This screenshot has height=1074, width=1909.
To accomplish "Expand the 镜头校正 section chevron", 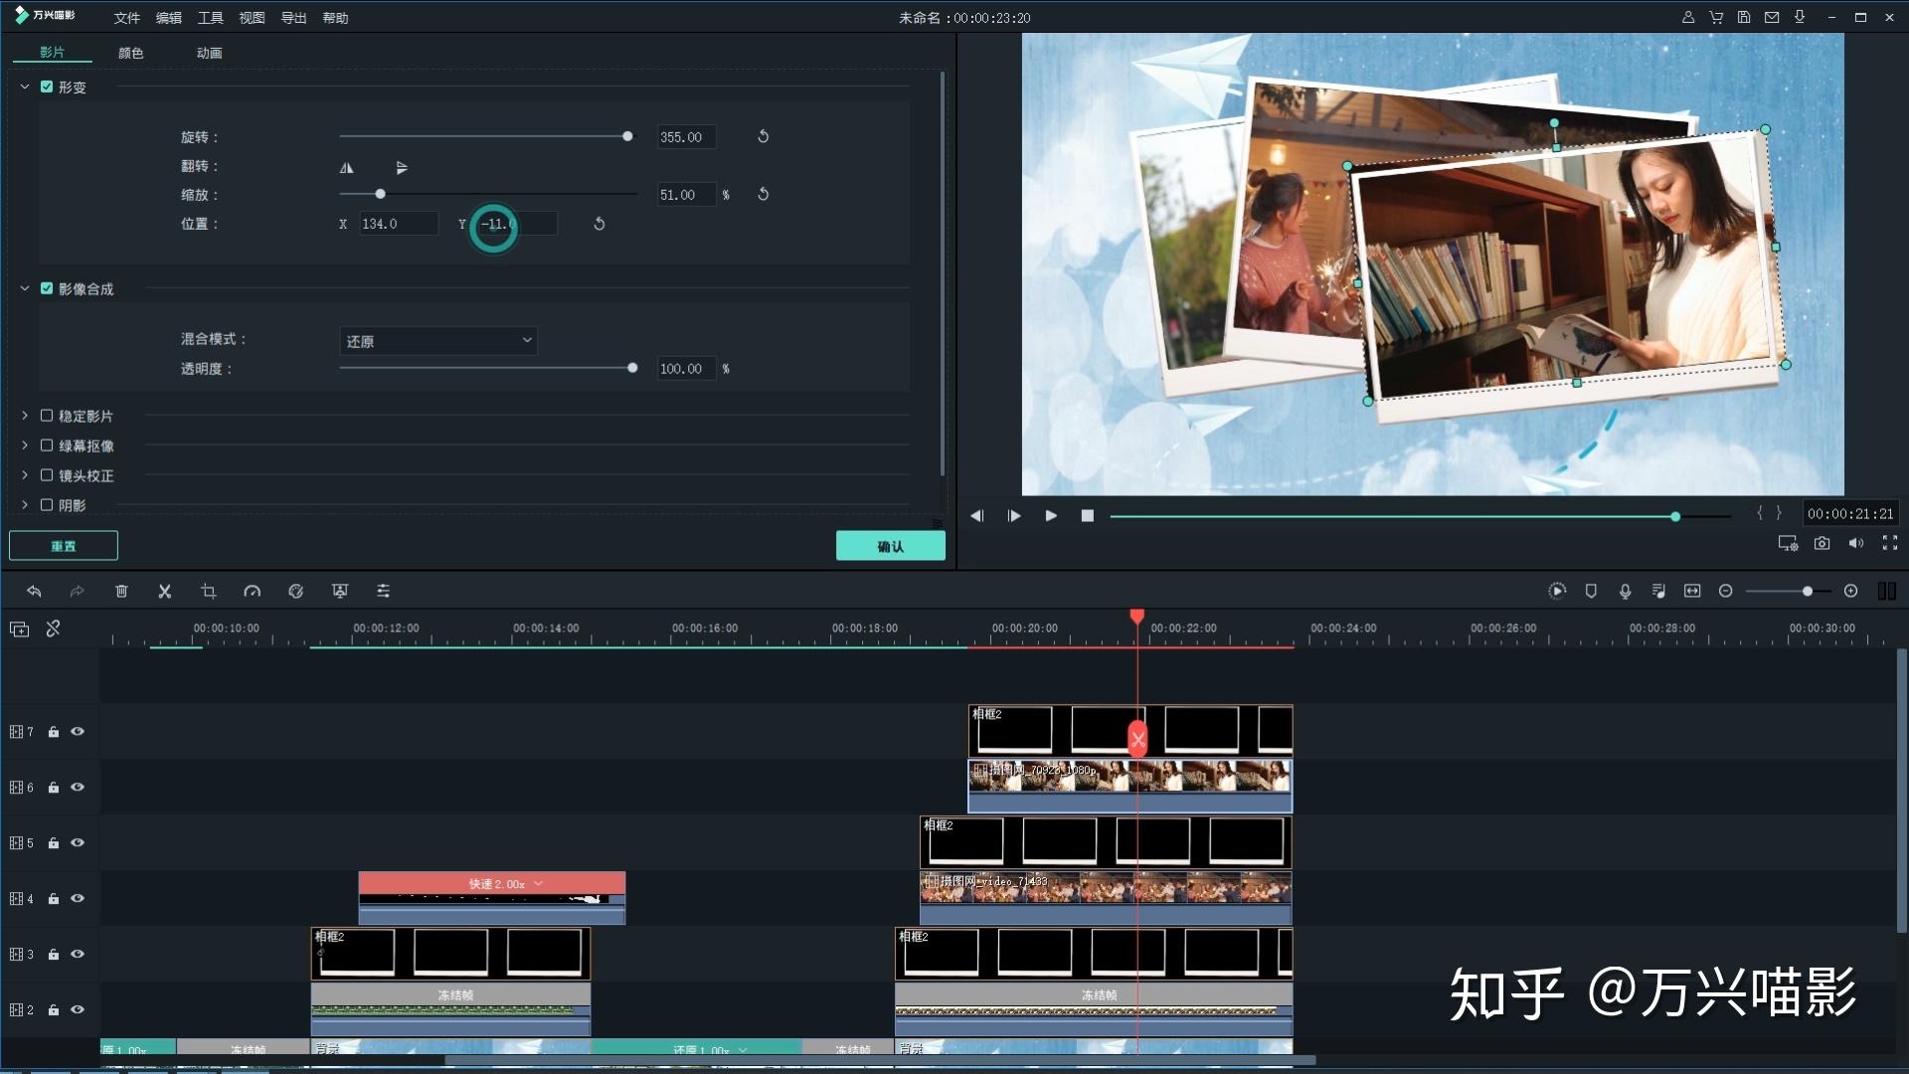I will pyautogui.click(x=25, y=475).
